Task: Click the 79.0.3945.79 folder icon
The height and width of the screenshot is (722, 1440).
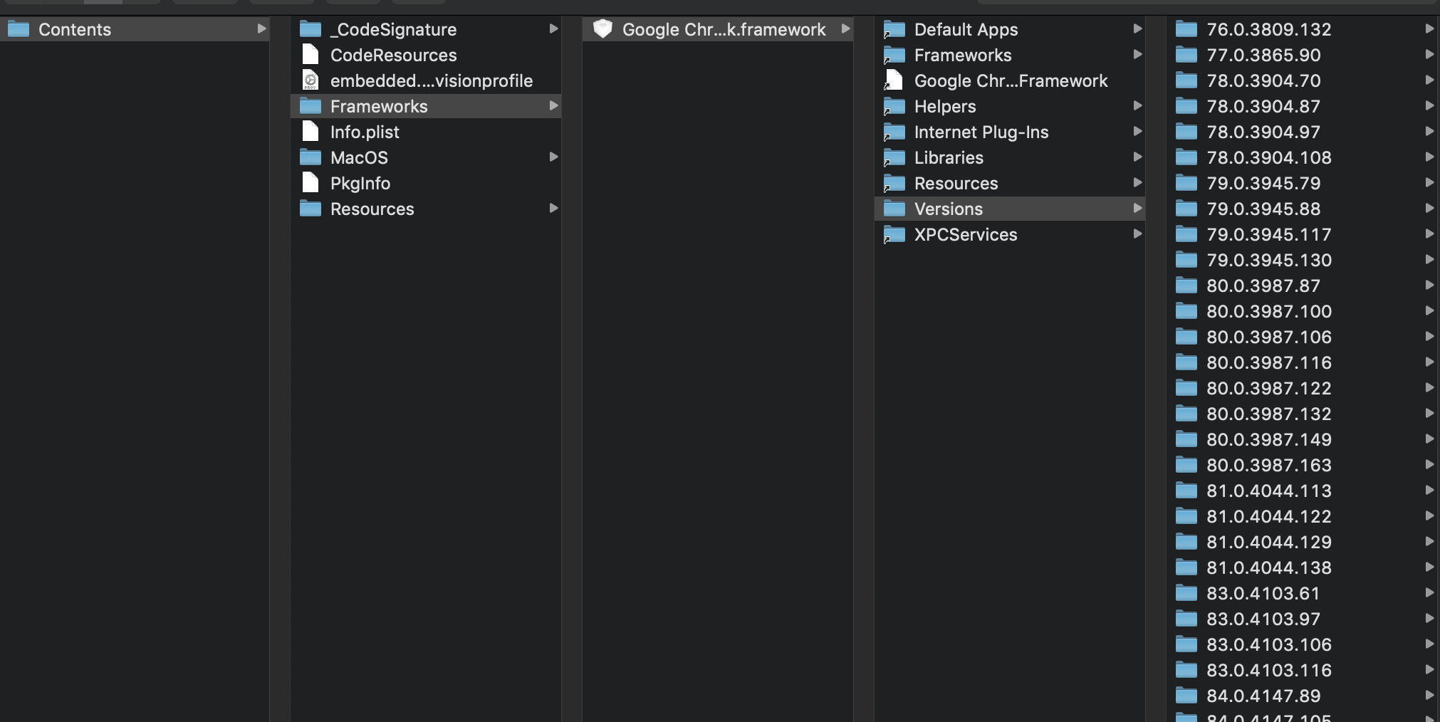Action: tap(1186, 183)
